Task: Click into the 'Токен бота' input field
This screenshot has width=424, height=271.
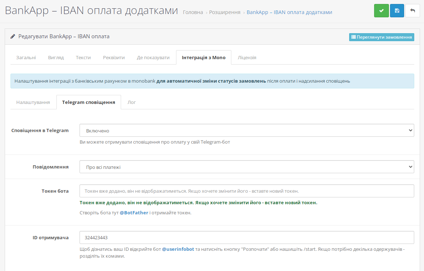Action: click(x=247, y=191)
